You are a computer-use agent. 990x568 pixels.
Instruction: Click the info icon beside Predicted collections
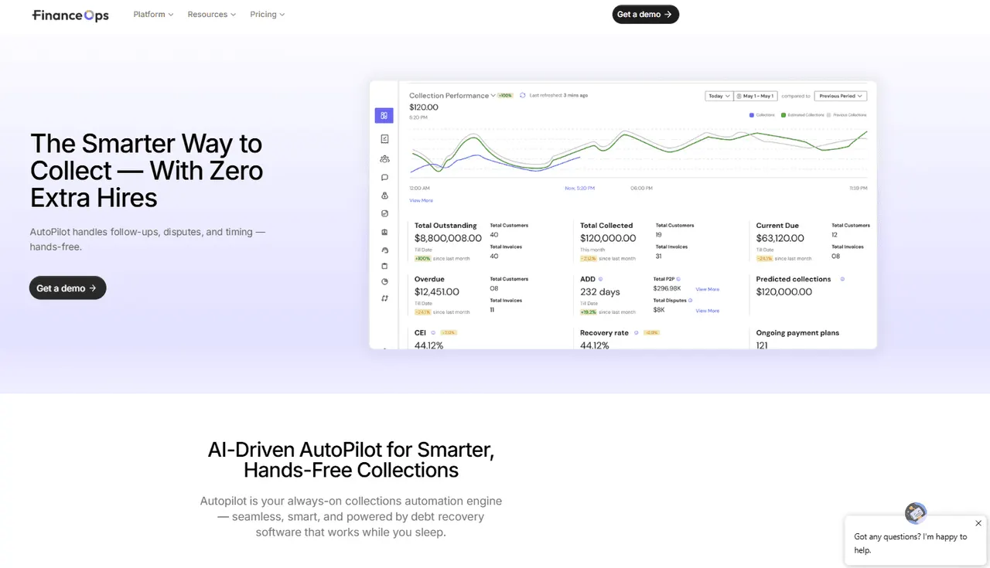[842, 279]
